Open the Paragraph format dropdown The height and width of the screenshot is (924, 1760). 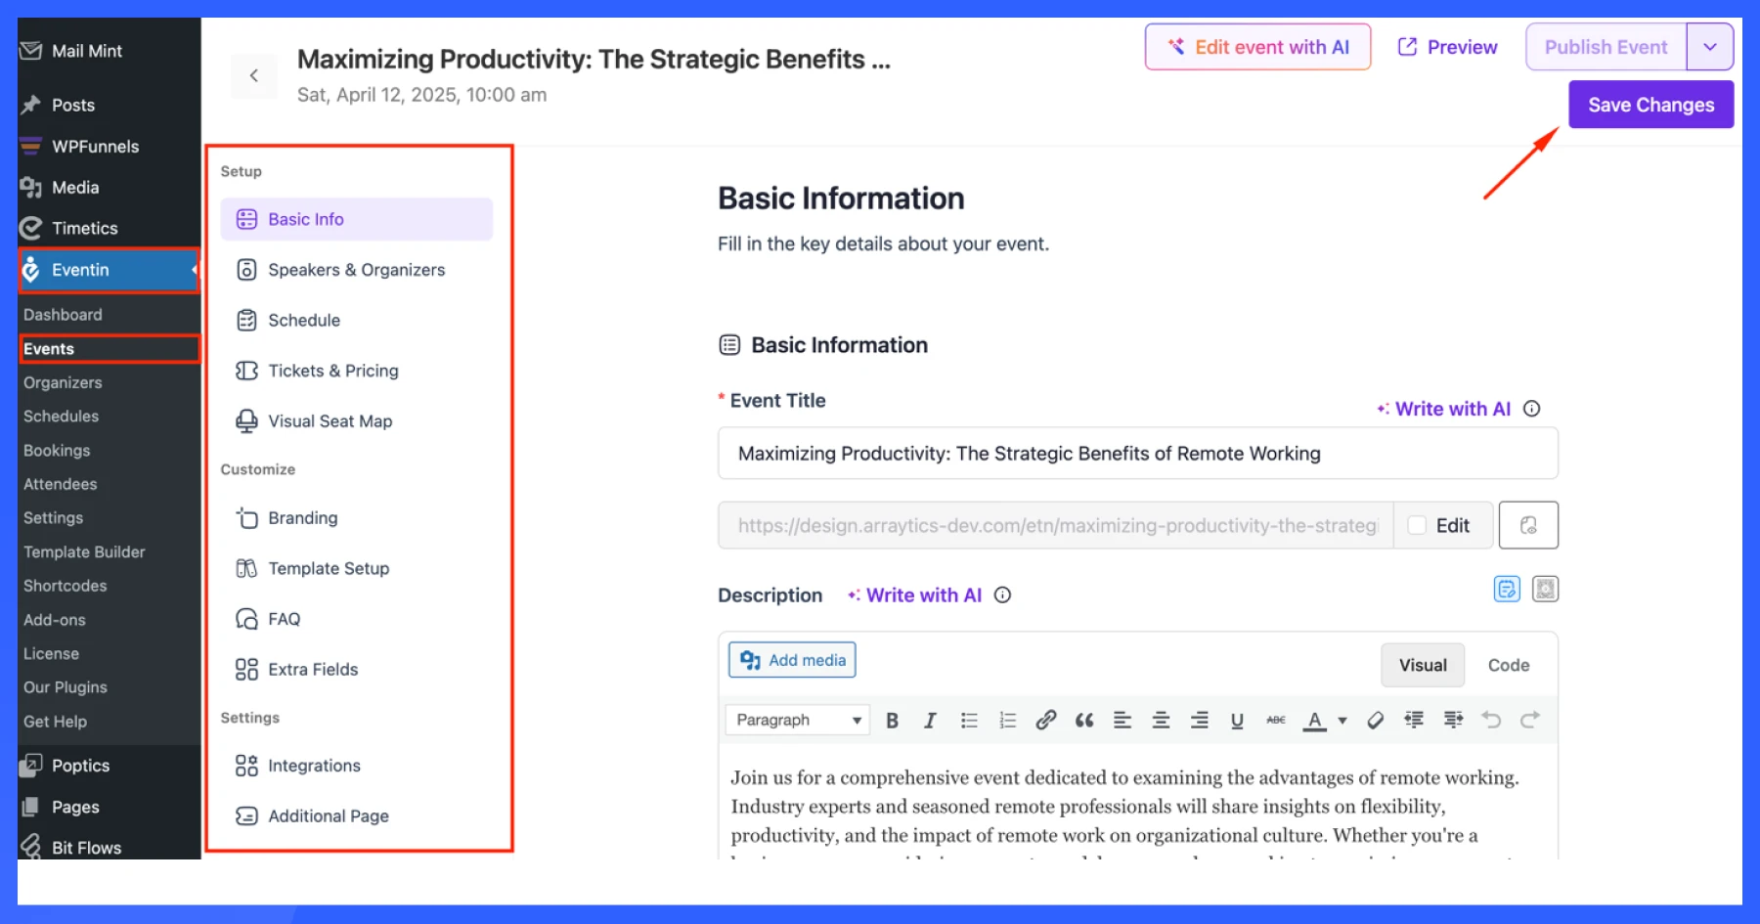[798, 721]
